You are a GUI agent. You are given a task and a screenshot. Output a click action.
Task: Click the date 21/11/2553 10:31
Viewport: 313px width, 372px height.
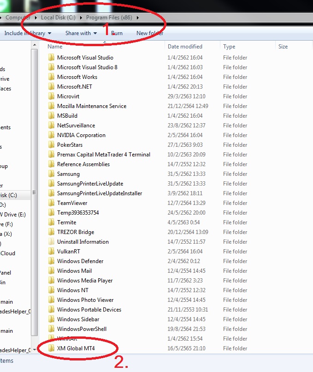188,310
